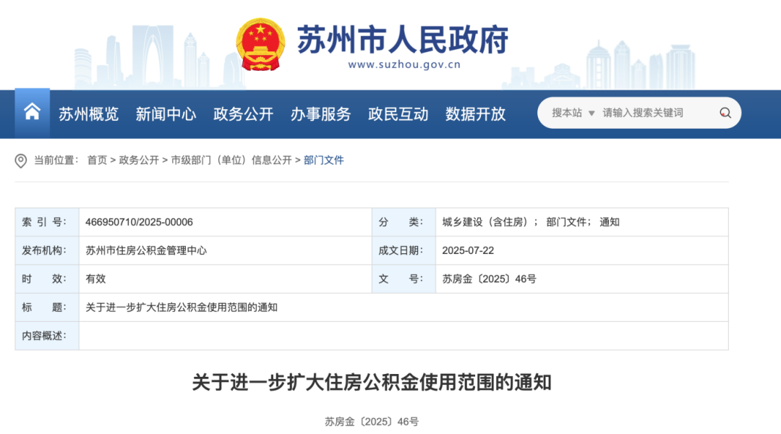Open the 数据开放 navigation item
Viewport: 781px width, 434px height.
click(475, 114)
